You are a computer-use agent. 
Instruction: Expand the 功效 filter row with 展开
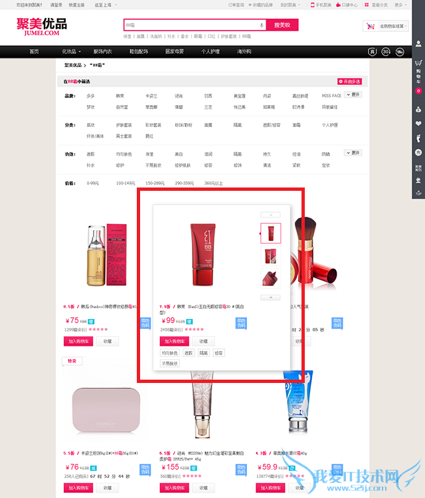353,153
